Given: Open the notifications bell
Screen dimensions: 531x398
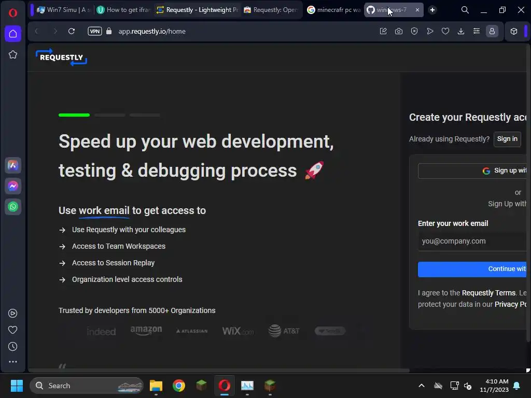Looking at the screenshot, I should click(x=517, y=386).
